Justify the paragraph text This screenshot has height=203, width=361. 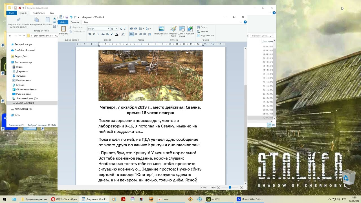[x=145, y=34]
